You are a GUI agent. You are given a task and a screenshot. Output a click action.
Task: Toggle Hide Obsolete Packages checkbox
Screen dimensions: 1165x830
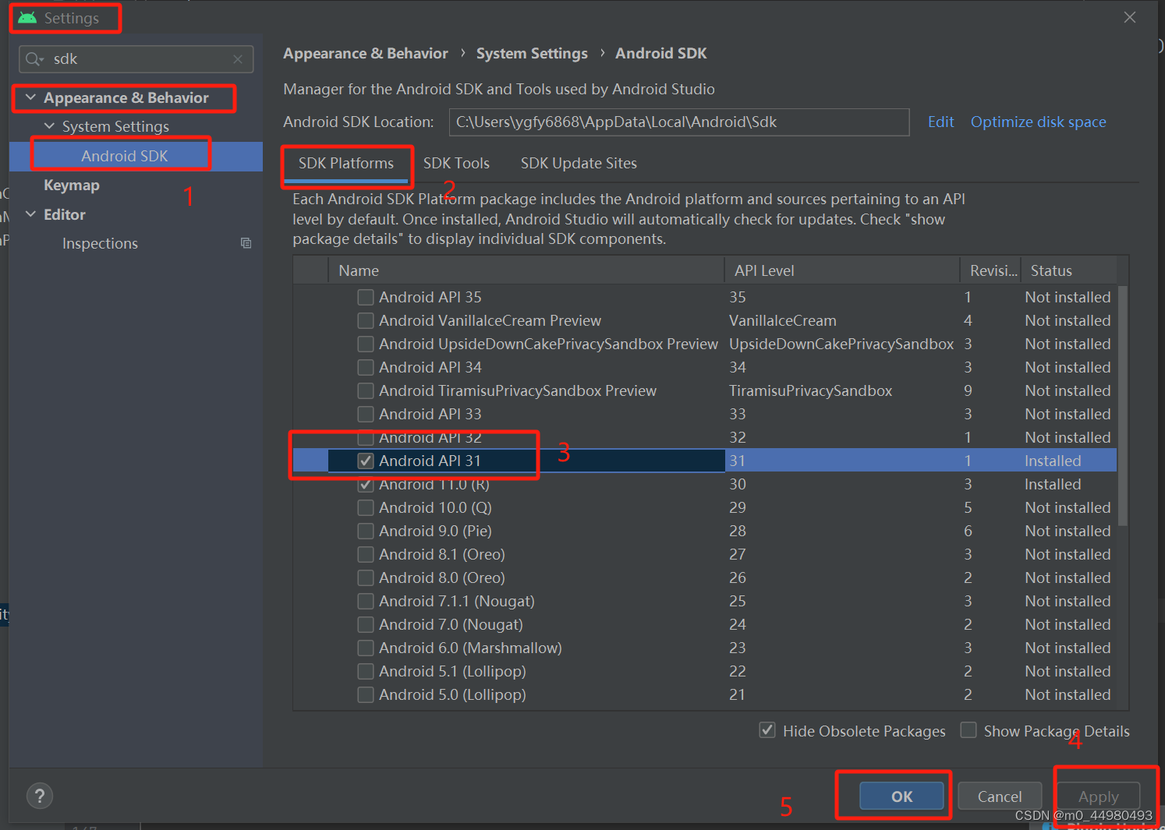click(x=767, y=730)
